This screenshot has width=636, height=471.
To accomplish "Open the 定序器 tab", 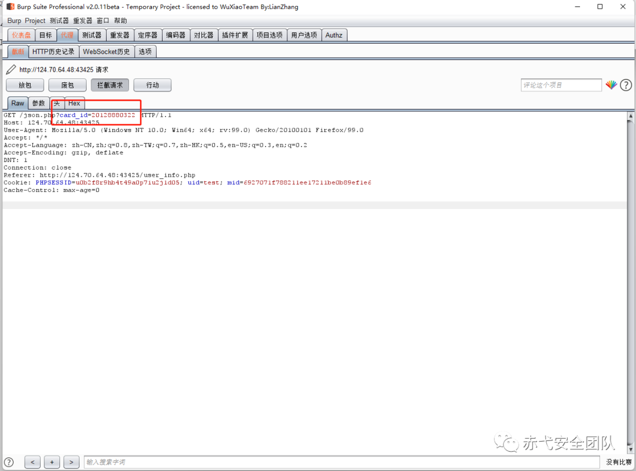I will (x=148, y=35).
